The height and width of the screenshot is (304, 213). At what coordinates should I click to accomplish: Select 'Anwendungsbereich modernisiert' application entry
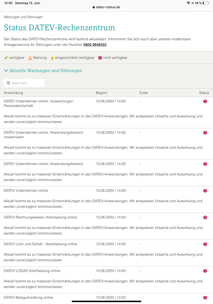pyautogui.click(x=43, y=135)
